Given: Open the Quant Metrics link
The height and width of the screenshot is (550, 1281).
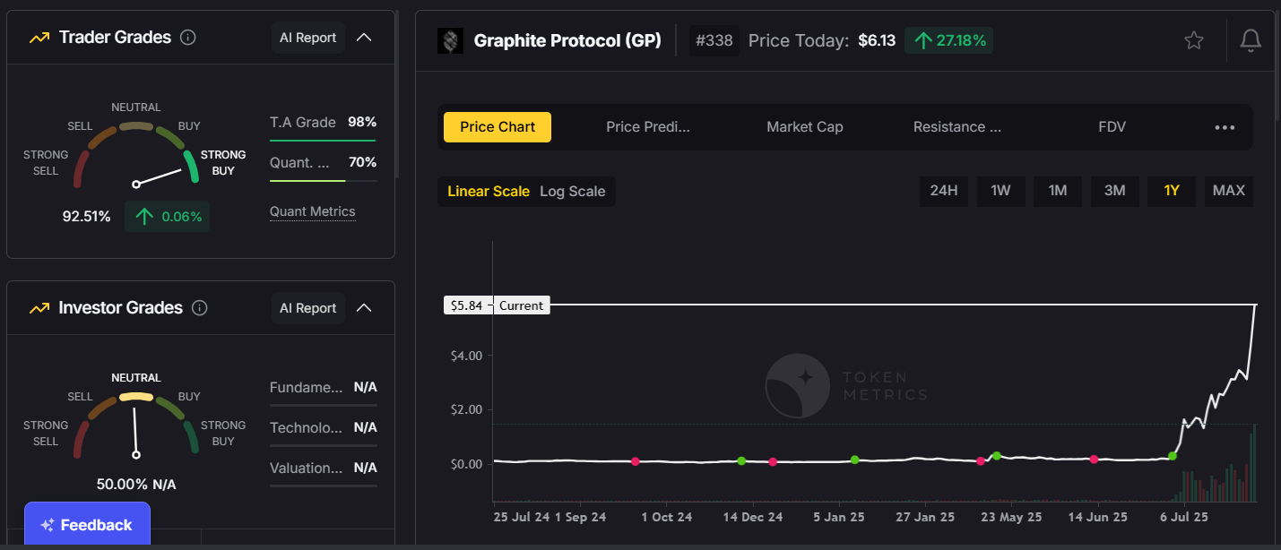Looking at the screenshot, I should pos(312,212).
